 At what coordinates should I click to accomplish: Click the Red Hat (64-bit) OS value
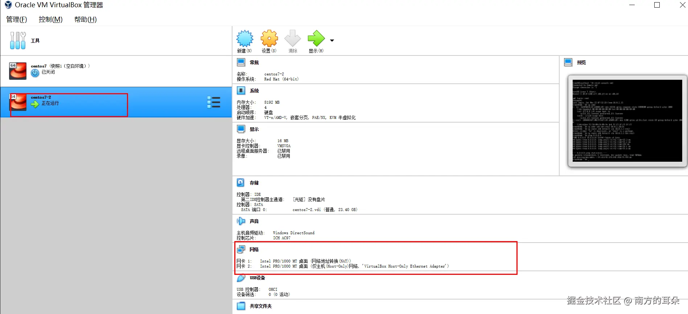click(281, 79)
